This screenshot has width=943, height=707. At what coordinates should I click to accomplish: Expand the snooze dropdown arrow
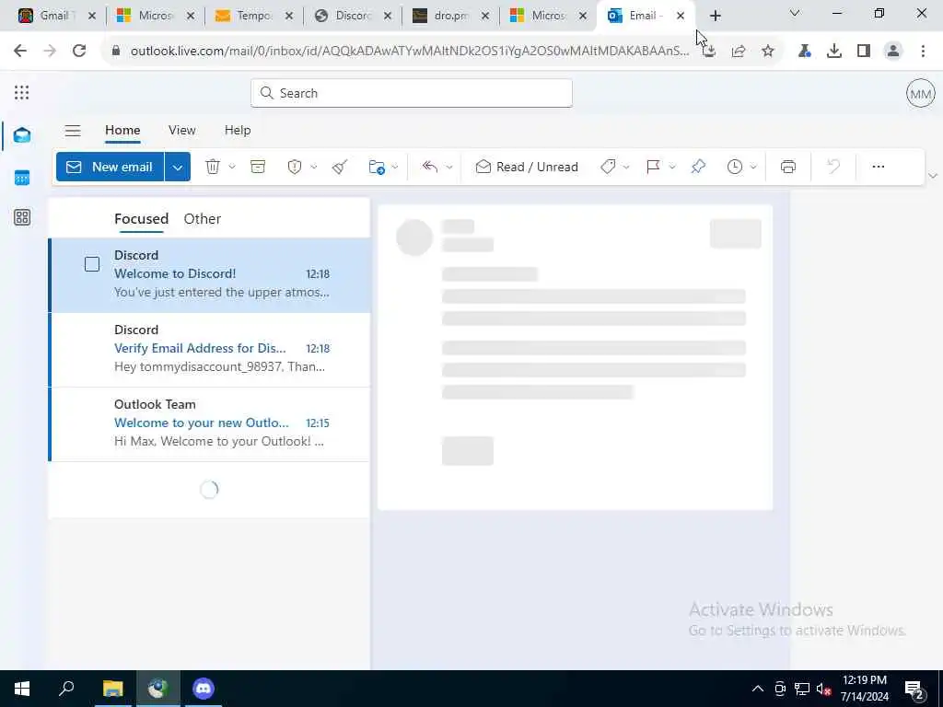[753, 168]
